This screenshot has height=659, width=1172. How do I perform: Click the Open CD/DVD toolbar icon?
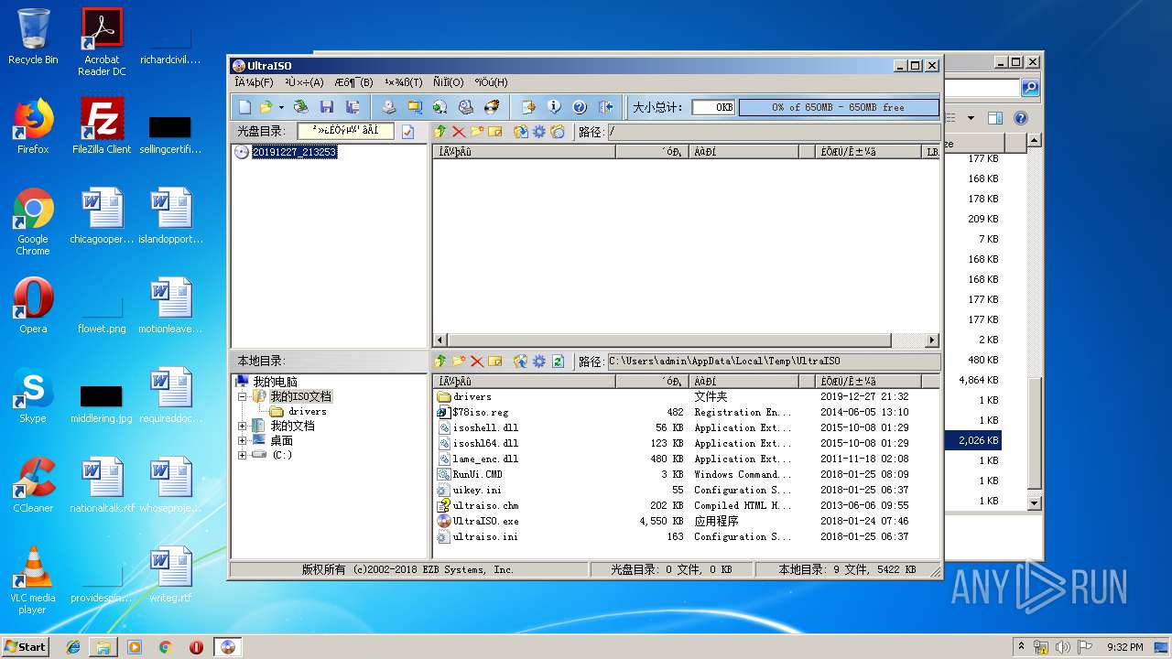point(300,107)
